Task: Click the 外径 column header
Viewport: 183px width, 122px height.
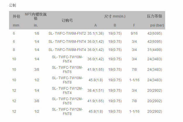Action: click(x=16, y=16)
